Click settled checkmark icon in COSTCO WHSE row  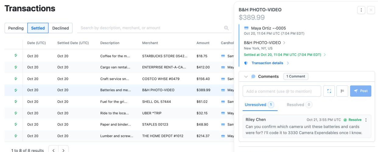point(16,78)
